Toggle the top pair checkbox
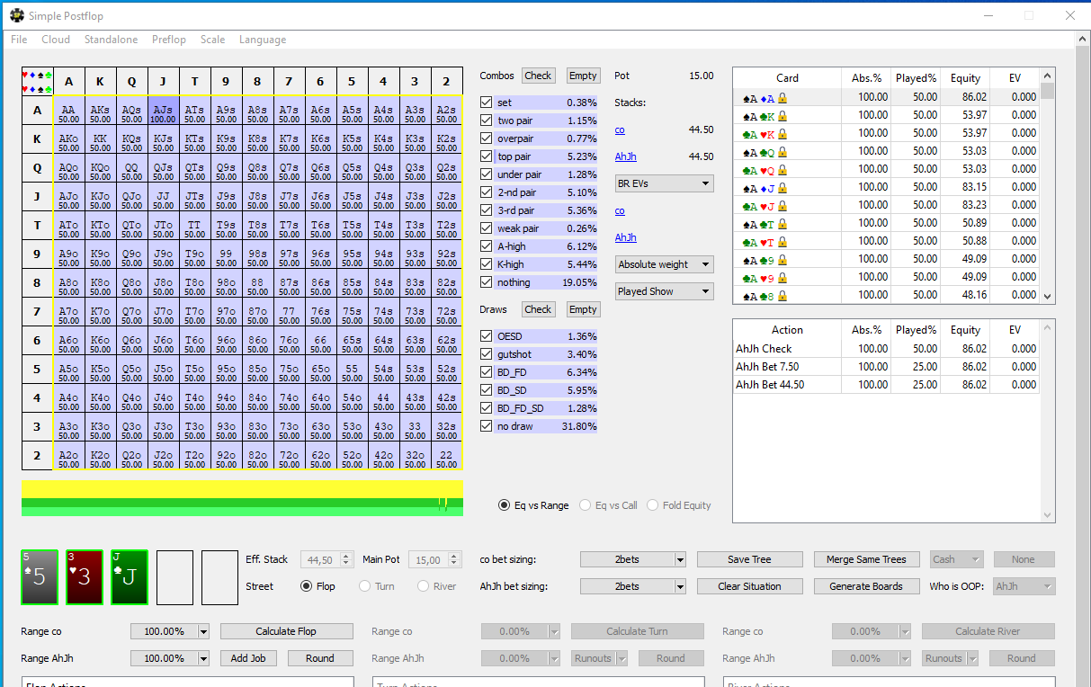Screen dimensions: 1091x687 click(487, 156)
